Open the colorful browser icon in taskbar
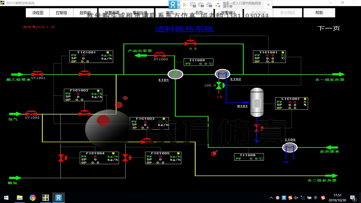 (x=33, y=198)
